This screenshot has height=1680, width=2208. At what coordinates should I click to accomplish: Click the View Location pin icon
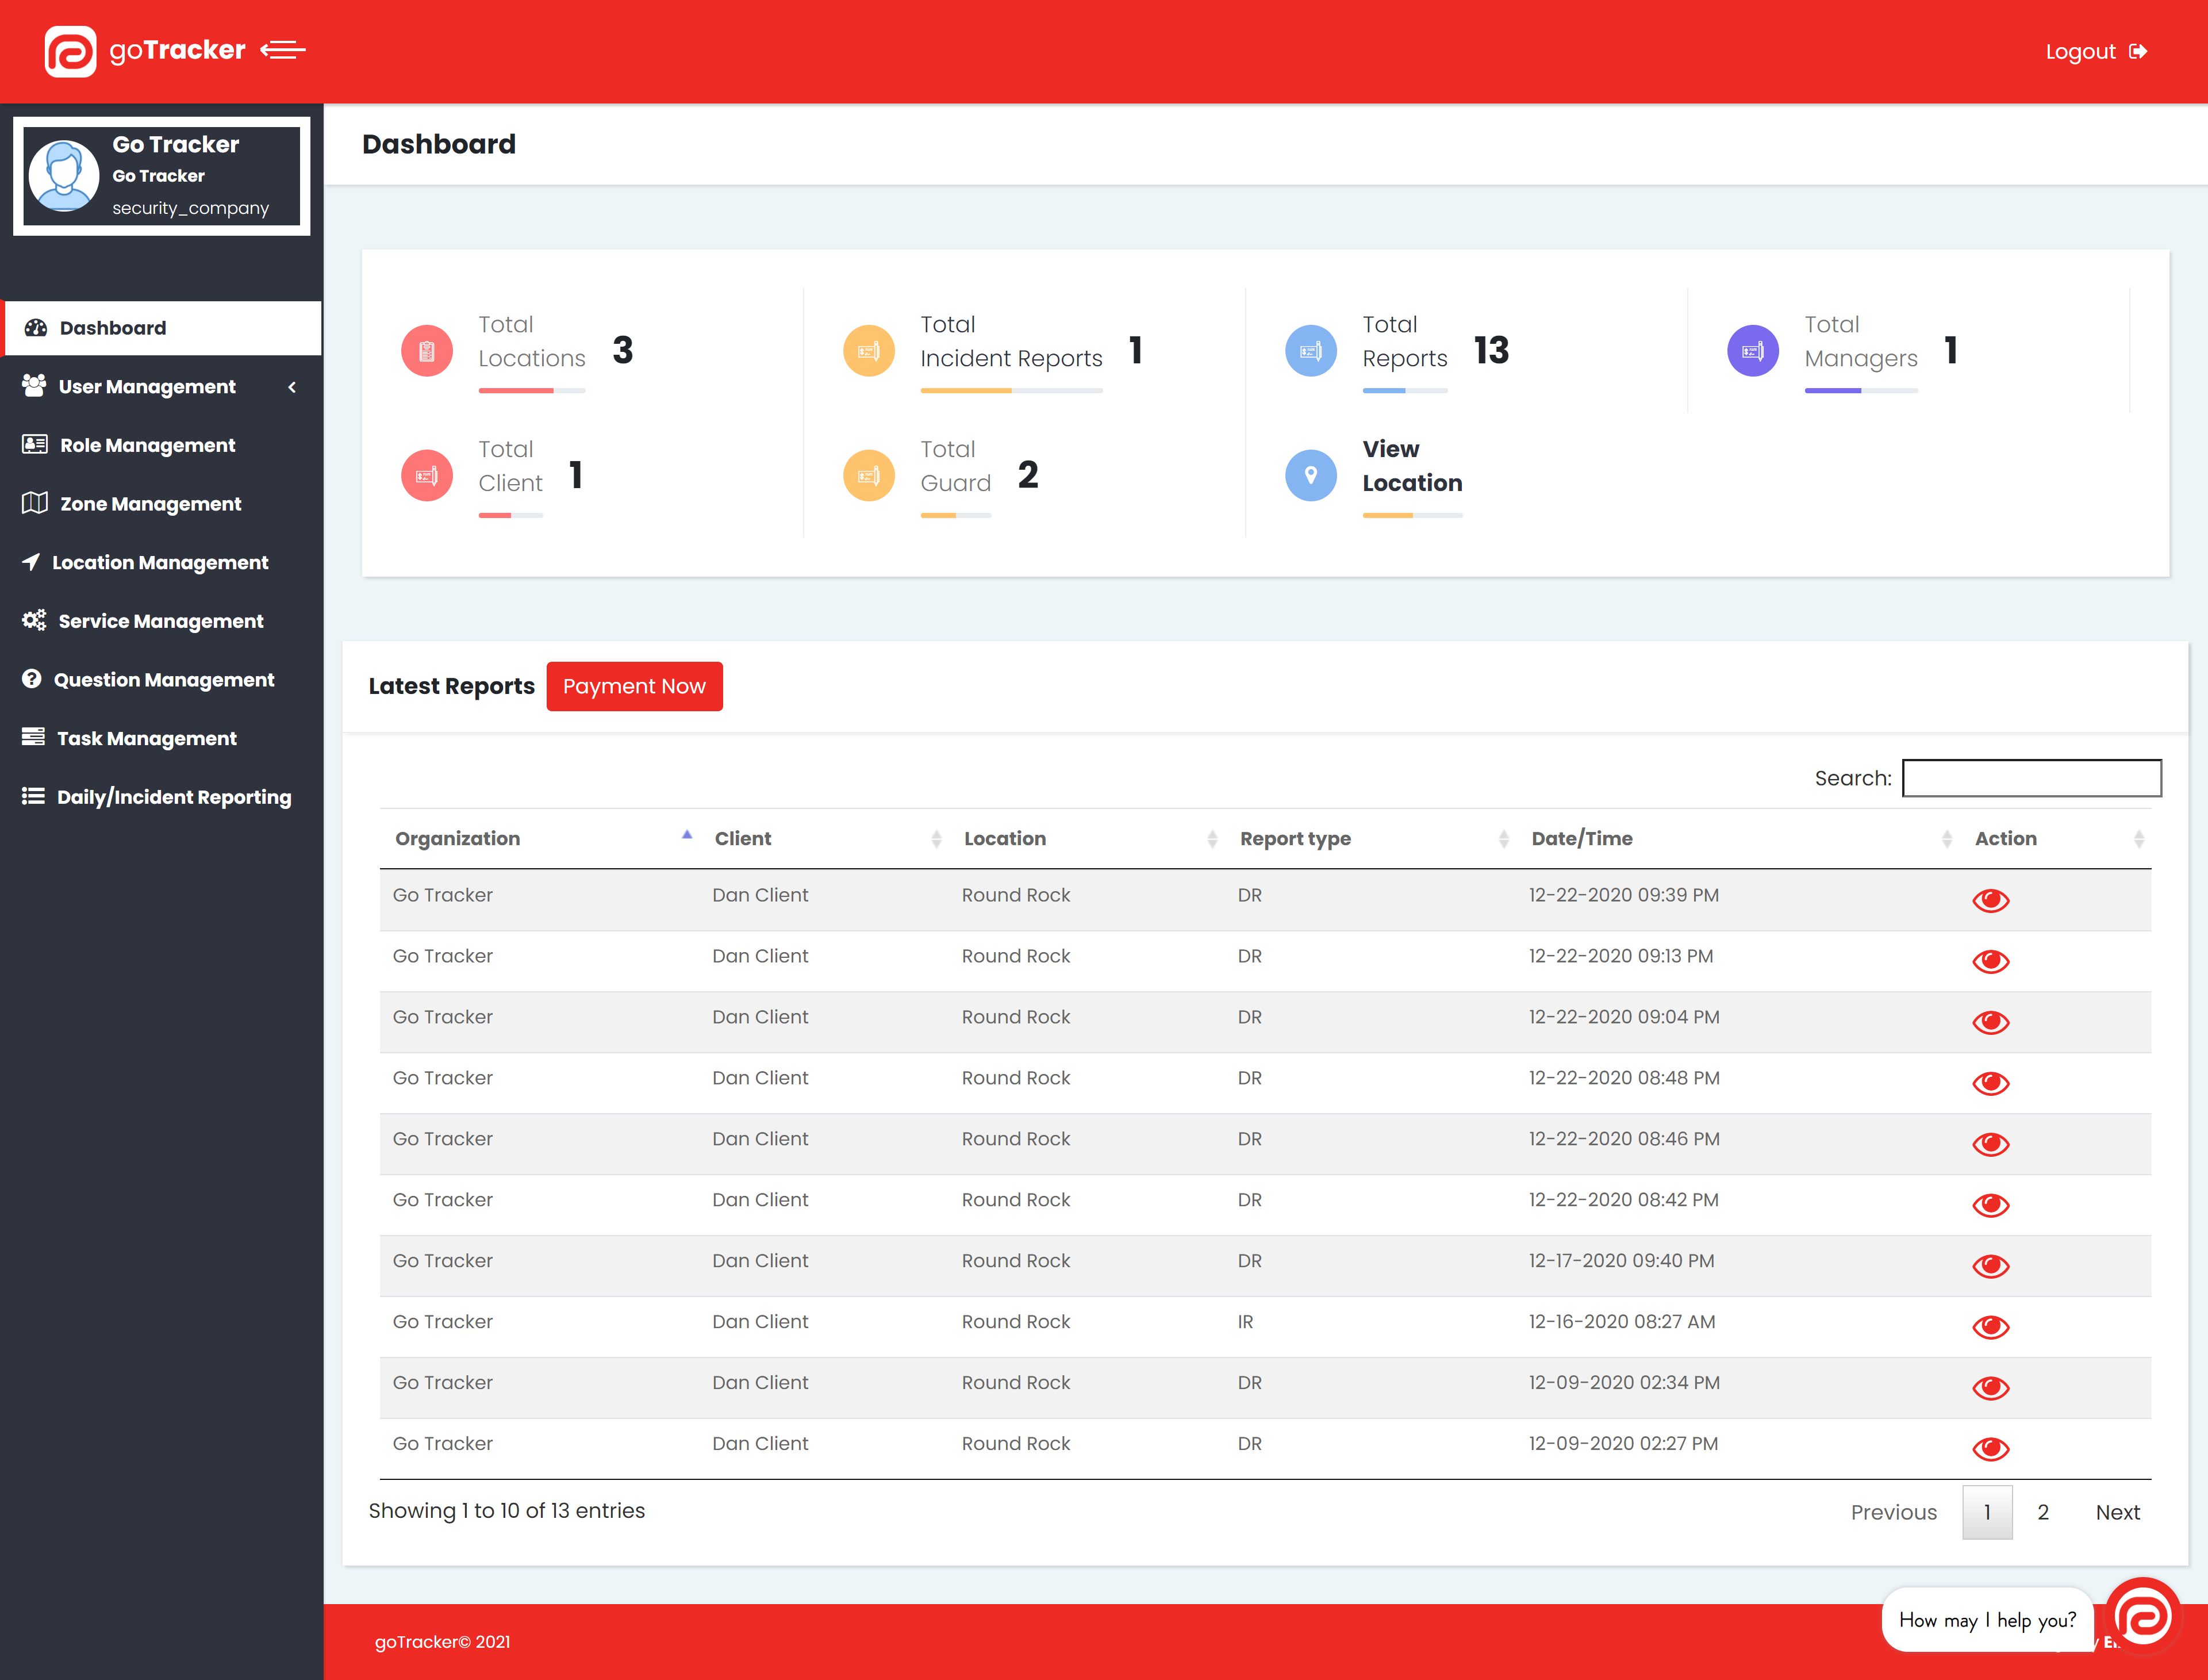click(1311, 475)
